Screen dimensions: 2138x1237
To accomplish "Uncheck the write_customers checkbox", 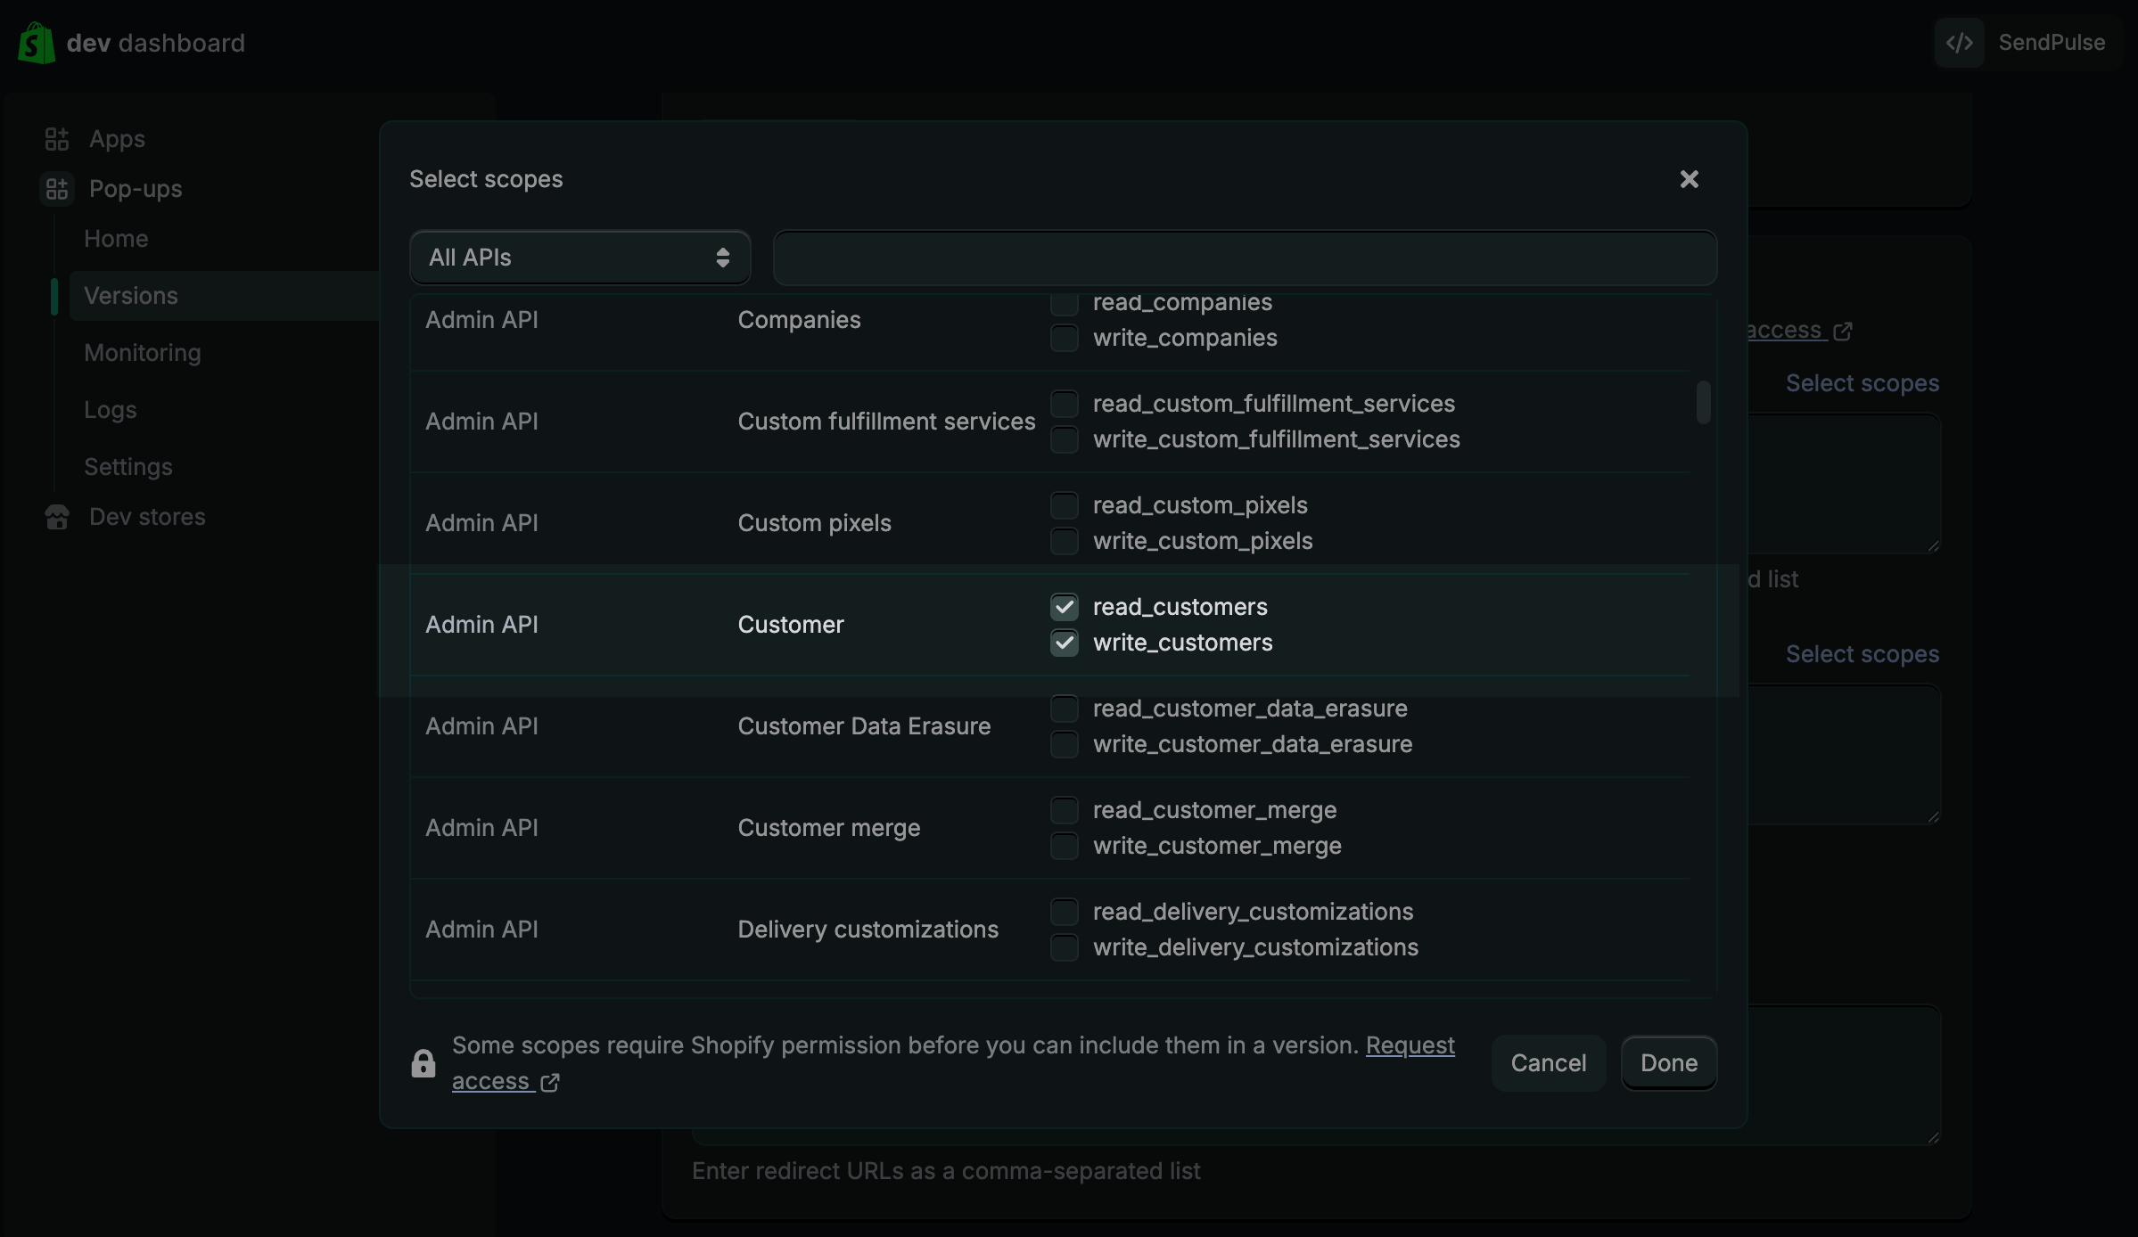I will [x=1065, y=643].
